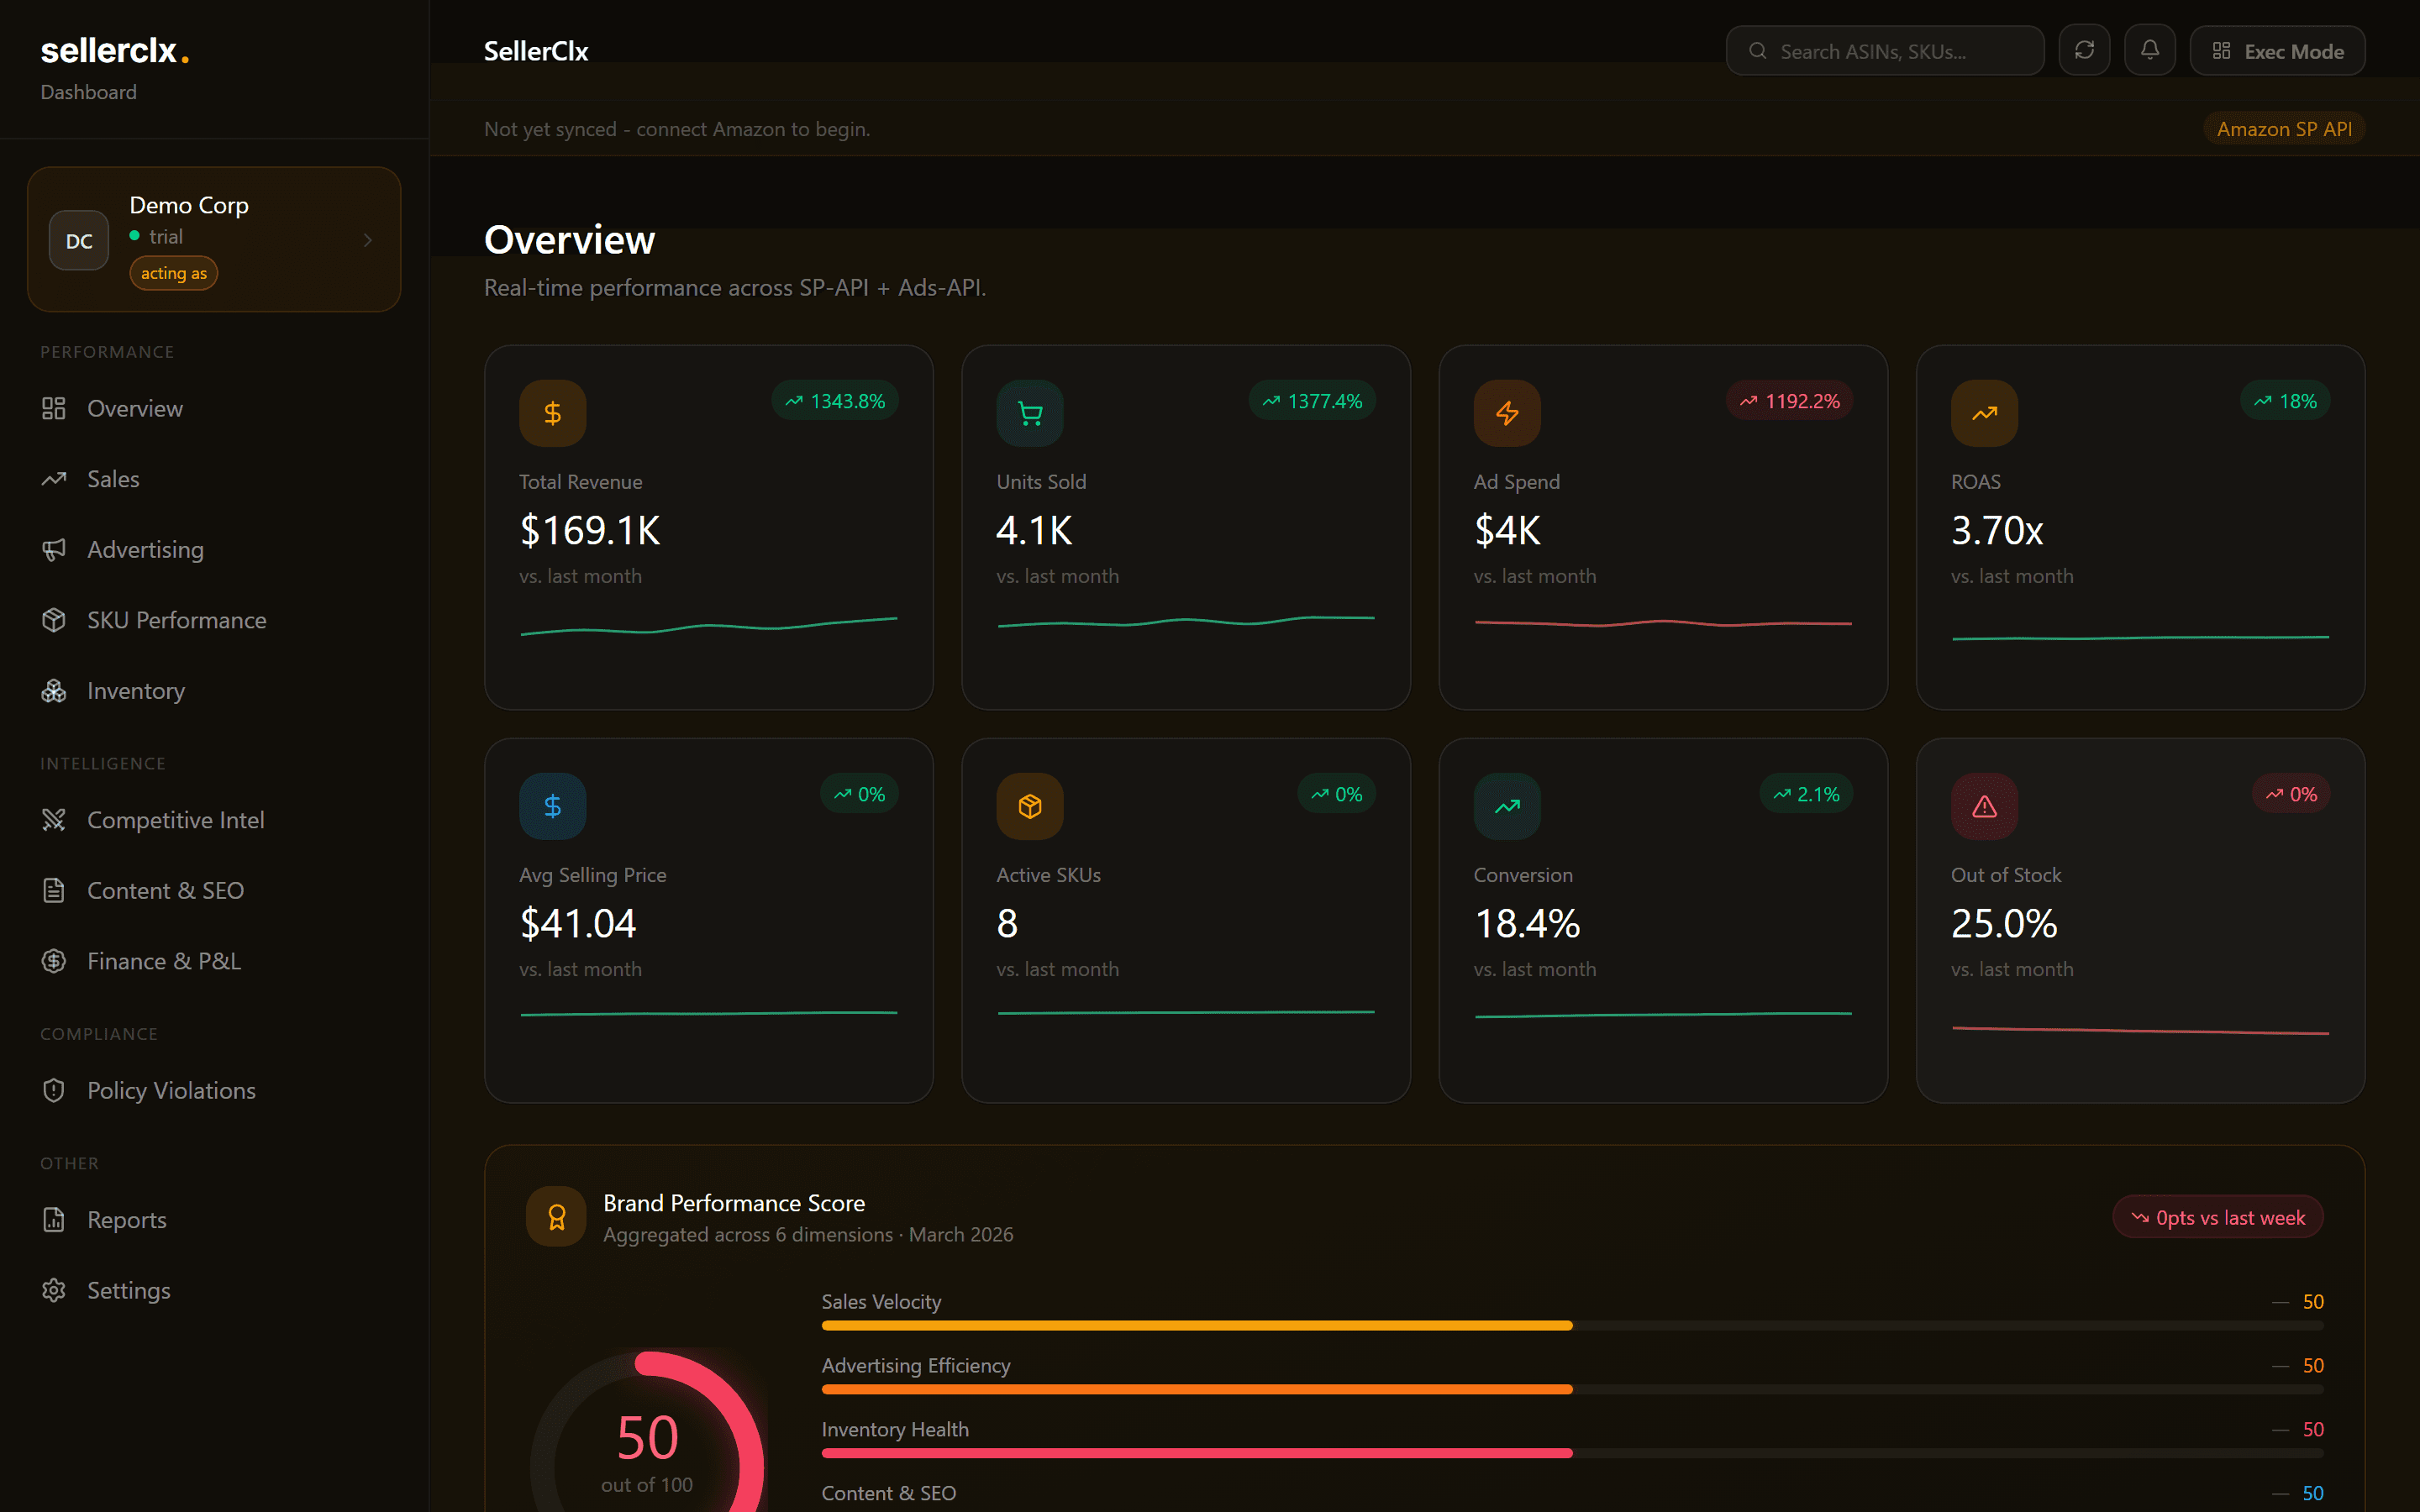Viewport: 2420px width, 1512px height.
Task: Click the Reports chart file icon
Action: tap(54, 1220)
